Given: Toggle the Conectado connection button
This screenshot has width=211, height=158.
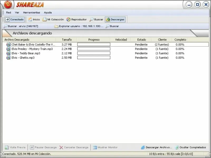Looking at the screenshot, I should [x=15, y=19].
